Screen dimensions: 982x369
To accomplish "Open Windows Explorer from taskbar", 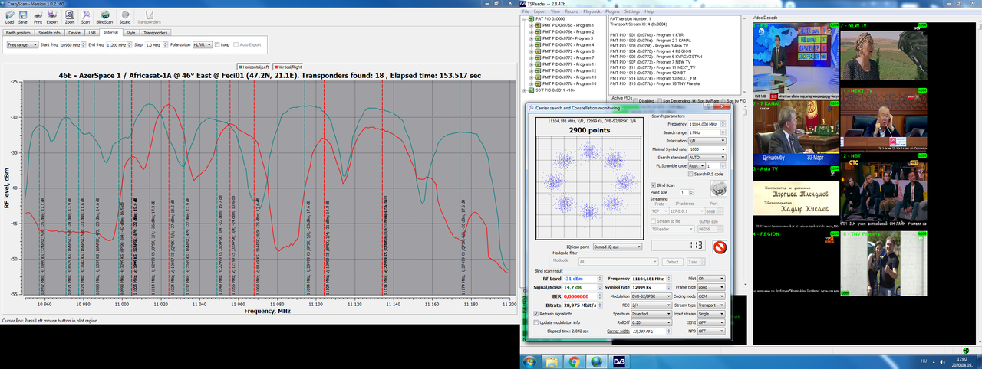I will [x=552, y=361].
